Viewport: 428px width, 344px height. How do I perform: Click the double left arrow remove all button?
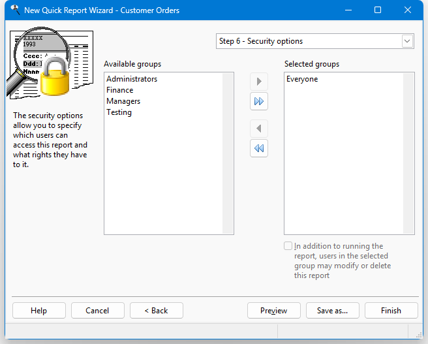259,149
